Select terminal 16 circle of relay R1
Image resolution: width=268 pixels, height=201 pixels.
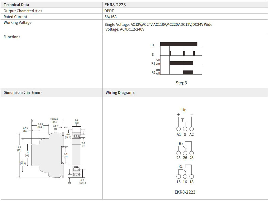(185, 176)
